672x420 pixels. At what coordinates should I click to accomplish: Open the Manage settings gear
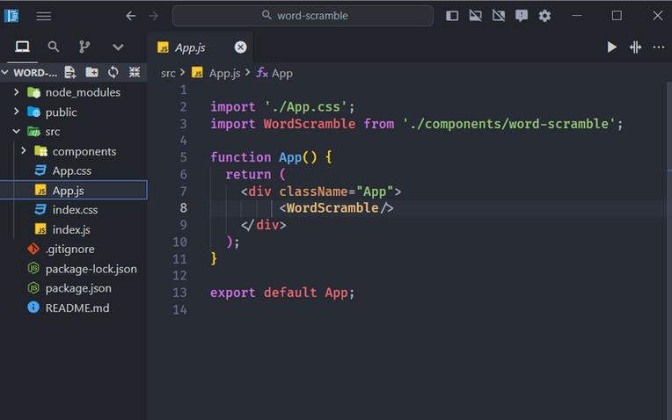544,16
